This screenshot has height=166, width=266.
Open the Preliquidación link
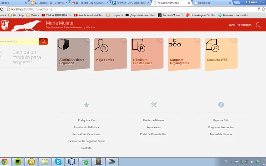tap(86, 120)
